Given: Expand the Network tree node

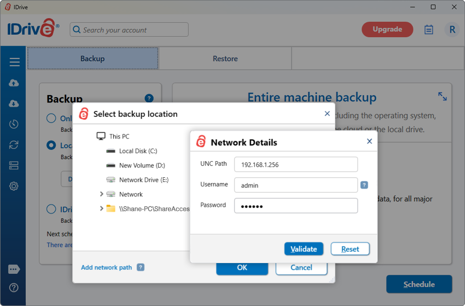Looking at the screenshot, I should (101, 194).
